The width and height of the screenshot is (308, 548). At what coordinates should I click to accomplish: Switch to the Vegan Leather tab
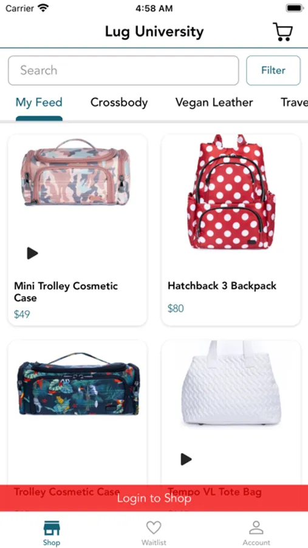[214, 102]
